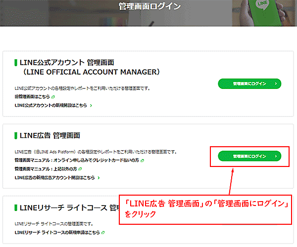Click heading LINE広告 管理画面
This screenshot has height=247, width=297.
(50, 135)
